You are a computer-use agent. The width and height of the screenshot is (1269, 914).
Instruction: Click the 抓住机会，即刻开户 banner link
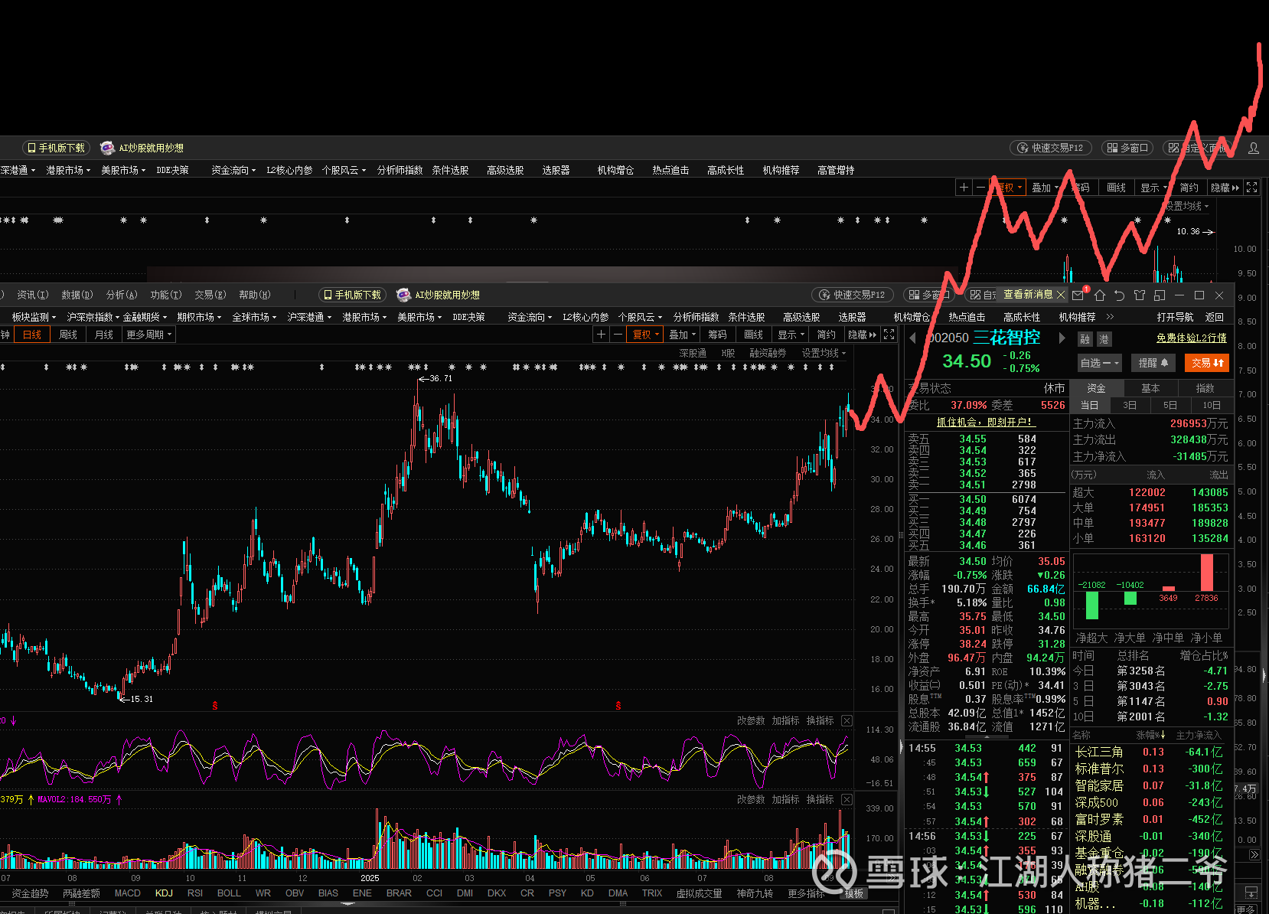985,422
